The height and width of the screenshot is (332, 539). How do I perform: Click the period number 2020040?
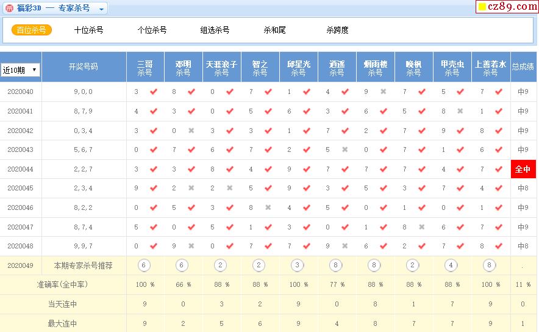click(21, 92)
